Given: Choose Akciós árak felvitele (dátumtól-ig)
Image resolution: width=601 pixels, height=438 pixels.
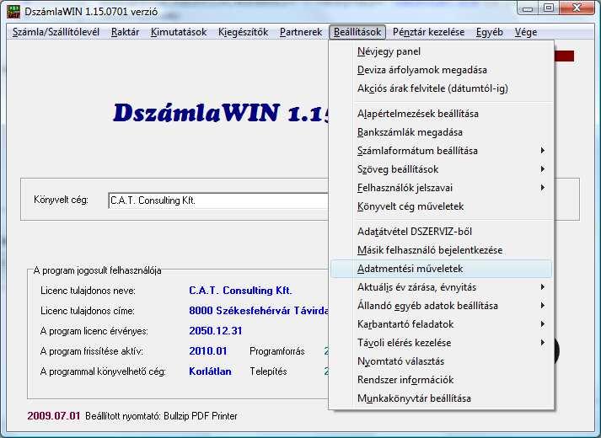Looking at the screenshot, I should (442, 88).
